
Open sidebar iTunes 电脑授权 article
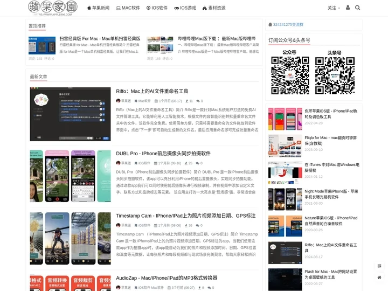332,167
